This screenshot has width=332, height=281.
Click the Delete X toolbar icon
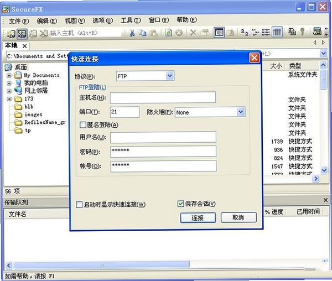(193, 33)
